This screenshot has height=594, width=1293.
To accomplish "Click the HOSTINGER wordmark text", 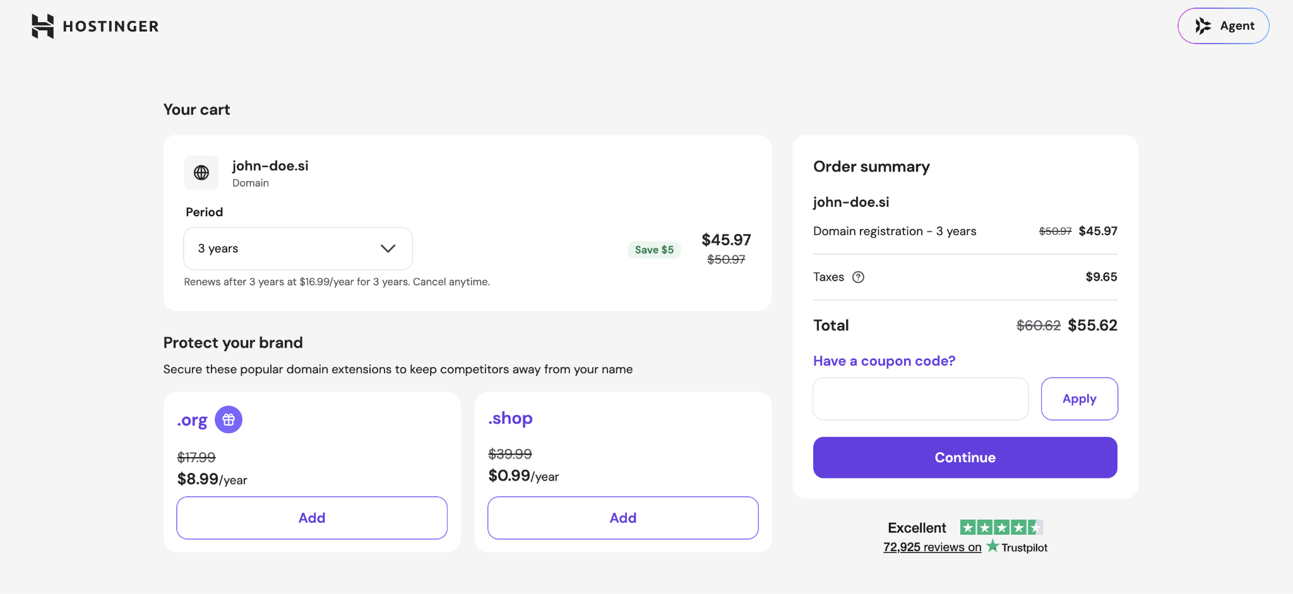I will (x=110, y=26).
